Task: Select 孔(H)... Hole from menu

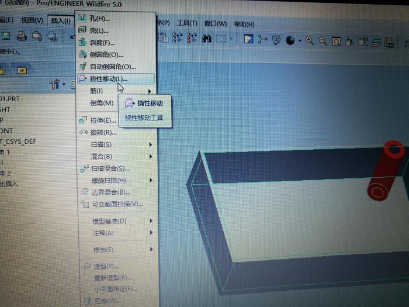Action: (116, 18)
